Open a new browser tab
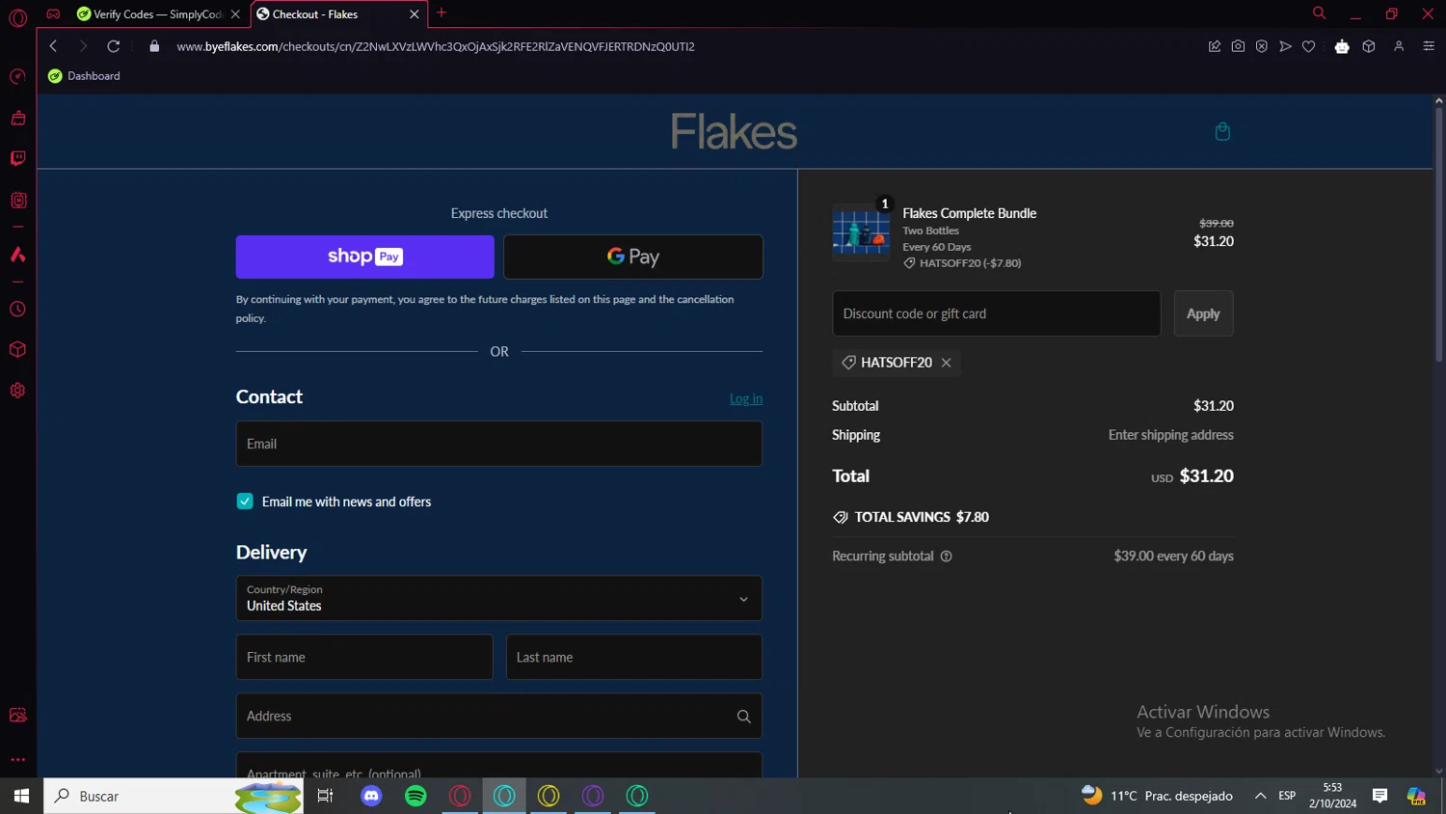Screen dimensions: 1446x814 [x=442, y=14]
